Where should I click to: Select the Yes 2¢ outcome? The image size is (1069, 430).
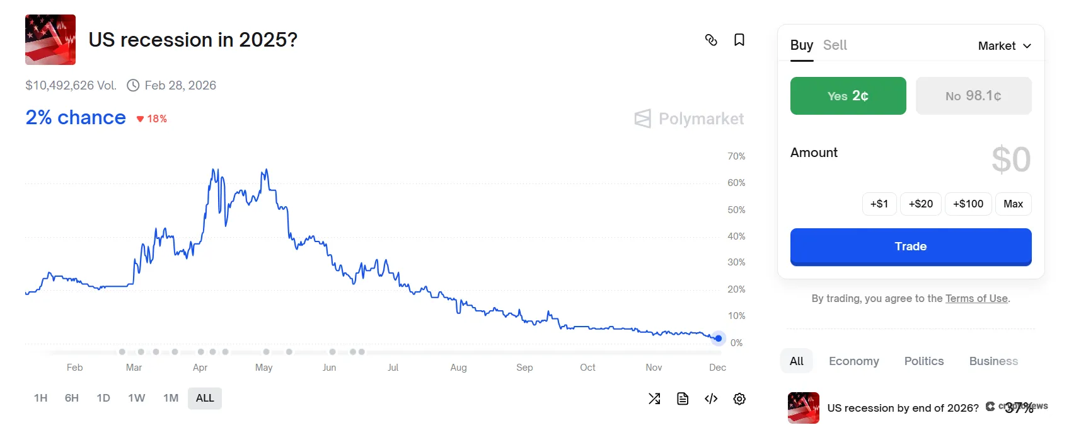[x=848, y=96]
